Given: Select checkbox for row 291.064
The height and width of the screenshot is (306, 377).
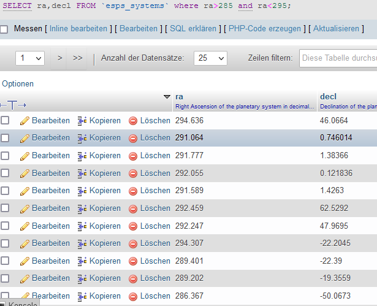Looking at the screenshot, I should point(4,138).
